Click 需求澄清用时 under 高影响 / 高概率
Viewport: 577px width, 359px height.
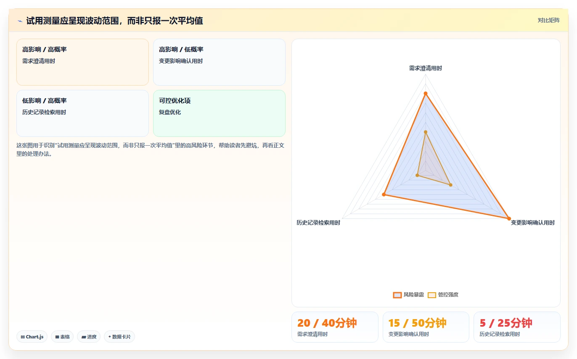click(x=39, y=61)
